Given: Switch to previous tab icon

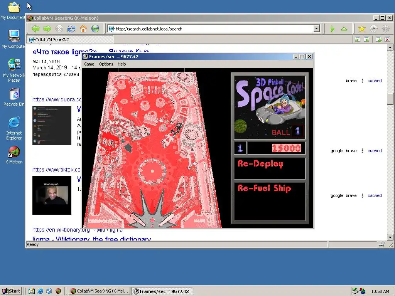Looking at the screenshot, I should pyautogui.click(x=358, y=39).
